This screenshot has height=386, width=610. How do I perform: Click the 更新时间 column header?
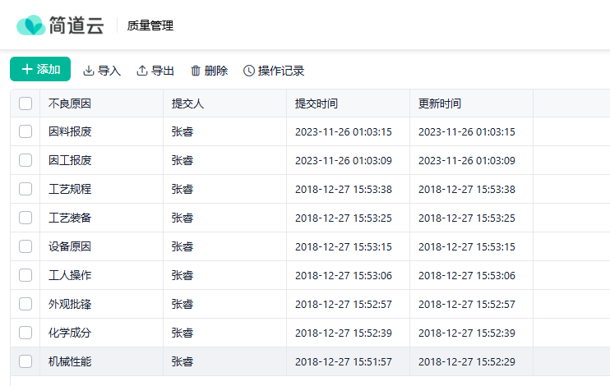click(440, 103)
